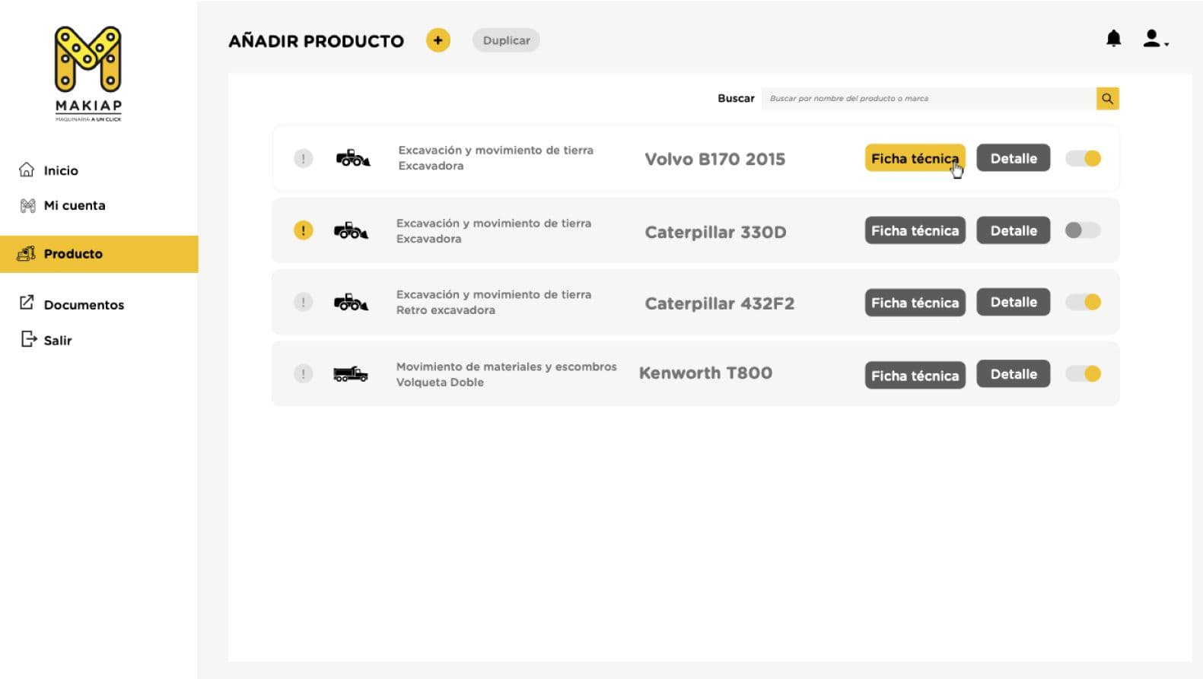This screenshot has width=1203, height=679.
Task: Open Ficha técnica for Volvo B170 2015
Action: pyautogui.click(x=915, y=158)
